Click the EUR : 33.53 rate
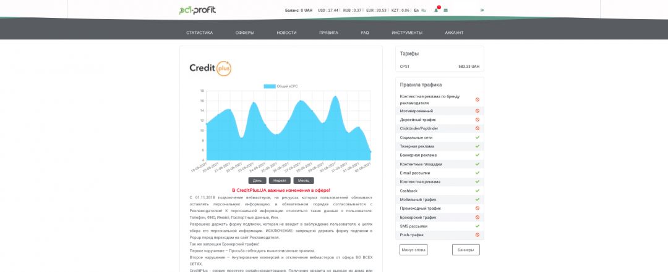Viewport: 668px width, 272px height. [x=376, y=10]
